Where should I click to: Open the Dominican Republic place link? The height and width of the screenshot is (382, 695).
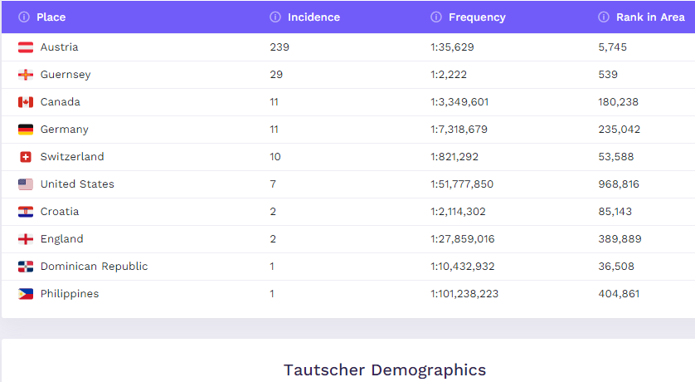click(x=94, y=267)
